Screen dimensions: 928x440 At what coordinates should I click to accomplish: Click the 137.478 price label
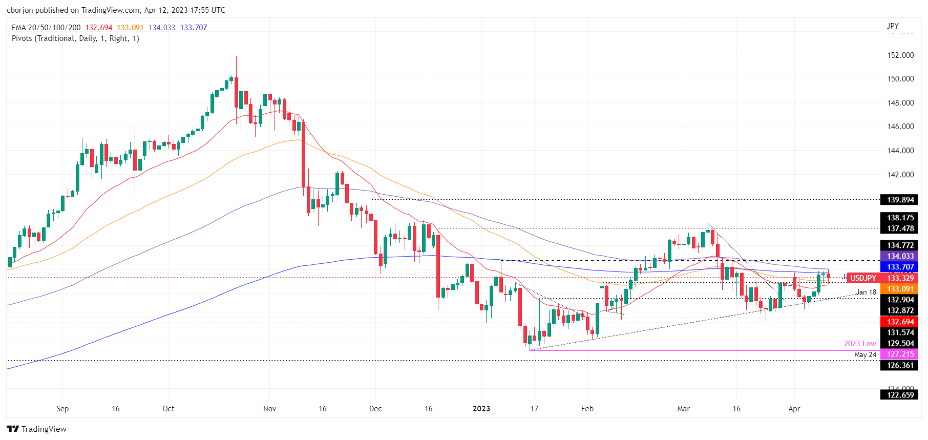click(x=900, y=228)
